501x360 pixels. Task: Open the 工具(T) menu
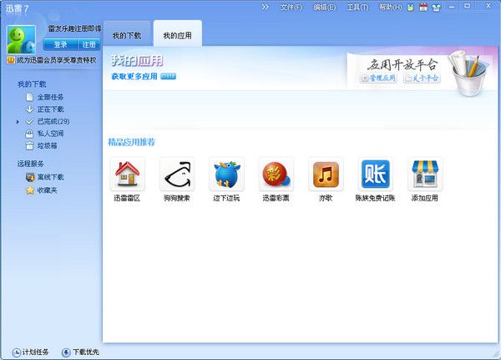357,8
